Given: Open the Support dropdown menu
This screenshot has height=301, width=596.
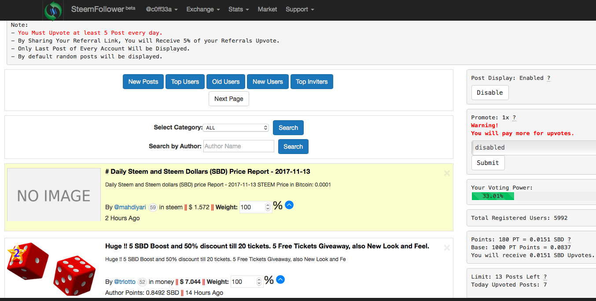Looking at the screenshot, I should click(x=300, y=9).
